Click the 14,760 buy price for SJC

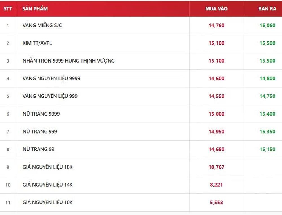click(216, 25)
